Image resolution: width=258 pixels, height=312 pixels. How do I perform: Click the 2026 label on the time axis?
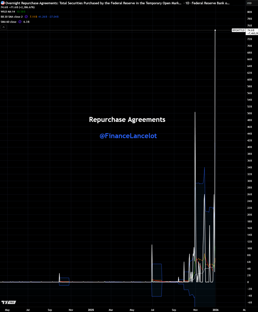point(216,310)
